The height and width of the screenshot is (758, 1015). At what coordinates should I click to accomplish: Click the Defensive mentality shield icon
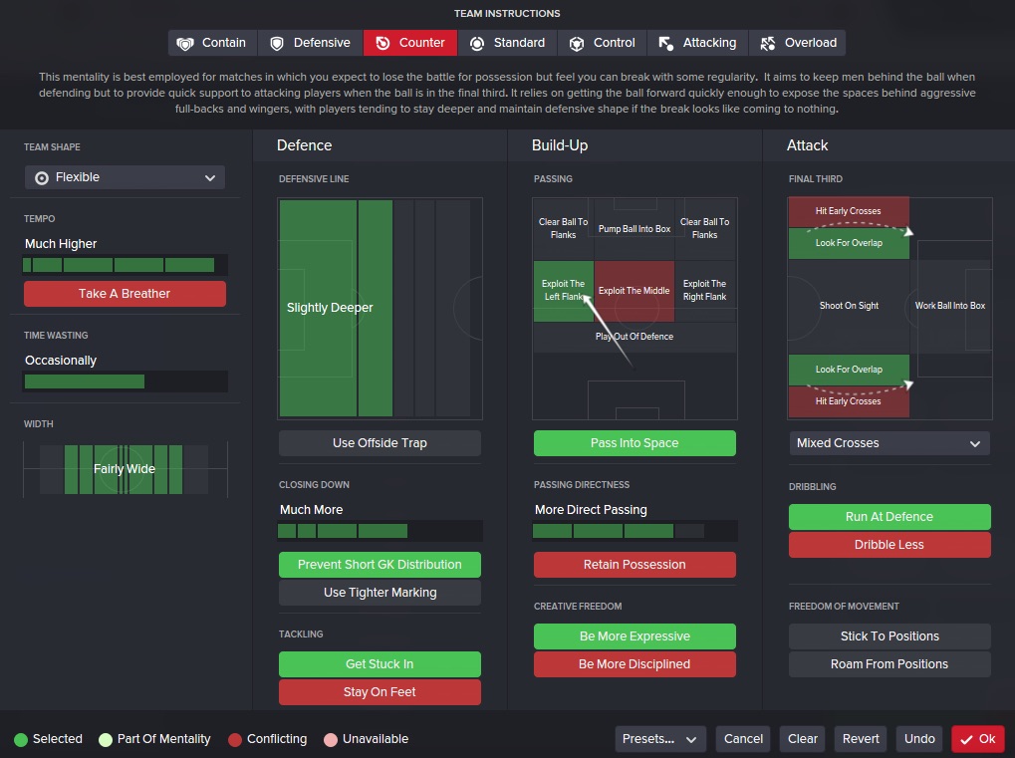[277, 43]
